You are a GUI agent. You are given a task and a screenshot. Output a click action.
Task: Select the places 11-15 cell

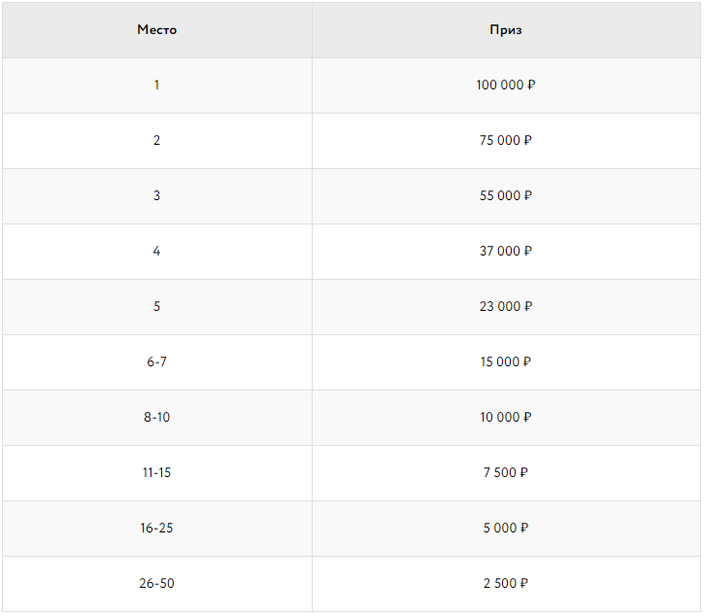157,473
